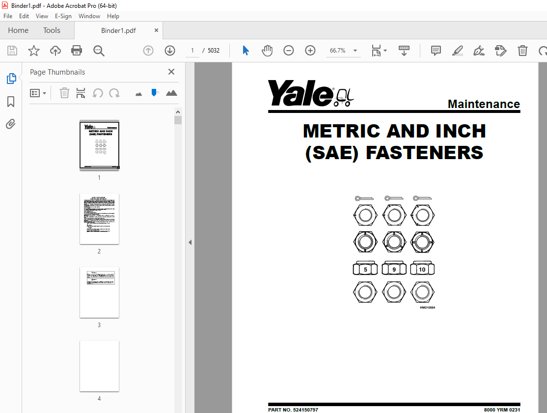Select the Highlight text tool

pyautogui.click(x=457, y=51)
